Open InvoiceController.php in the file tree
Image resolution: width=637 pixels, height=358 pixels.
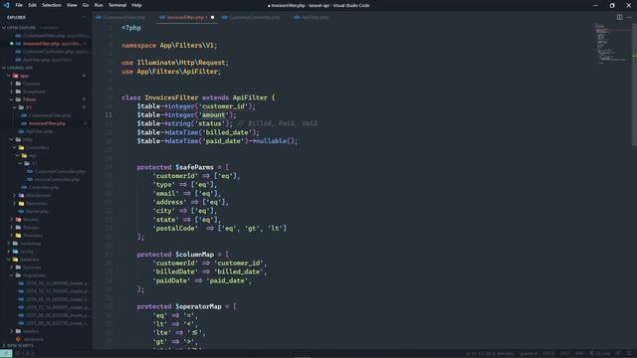point(46,179)
